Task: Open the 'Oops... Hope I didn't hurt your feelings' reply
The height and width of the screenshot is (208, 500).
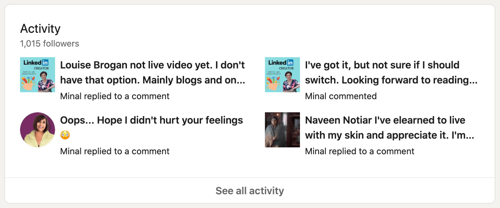Action: (x=152, y=127)
